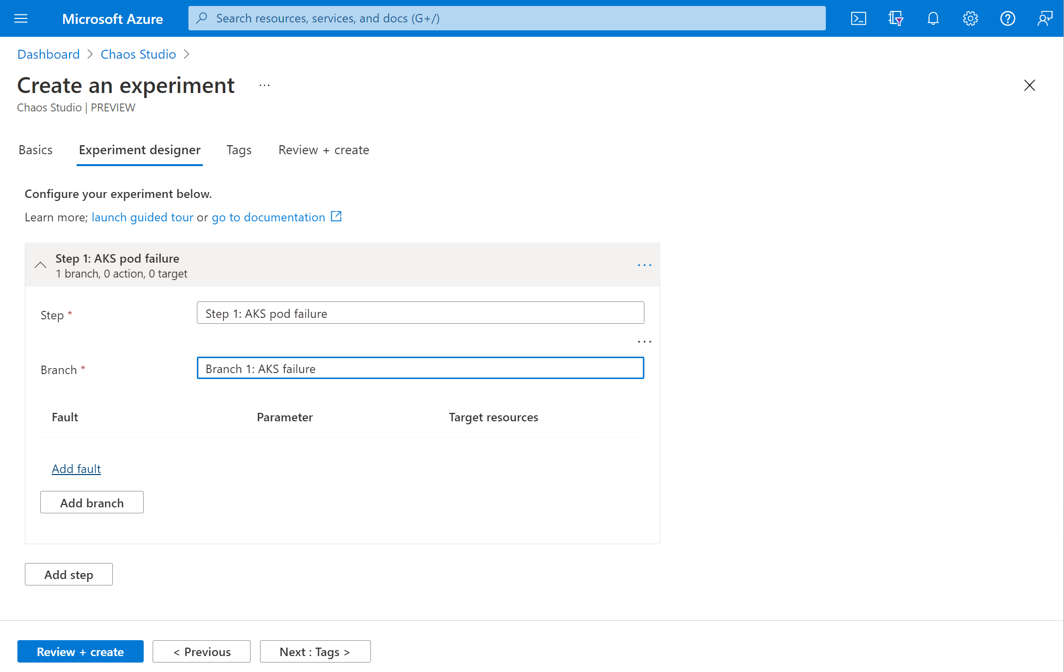Expand the Step 1 AKS pod failure section
This screenshot has height=672, width=1064.
coord(39,264)
